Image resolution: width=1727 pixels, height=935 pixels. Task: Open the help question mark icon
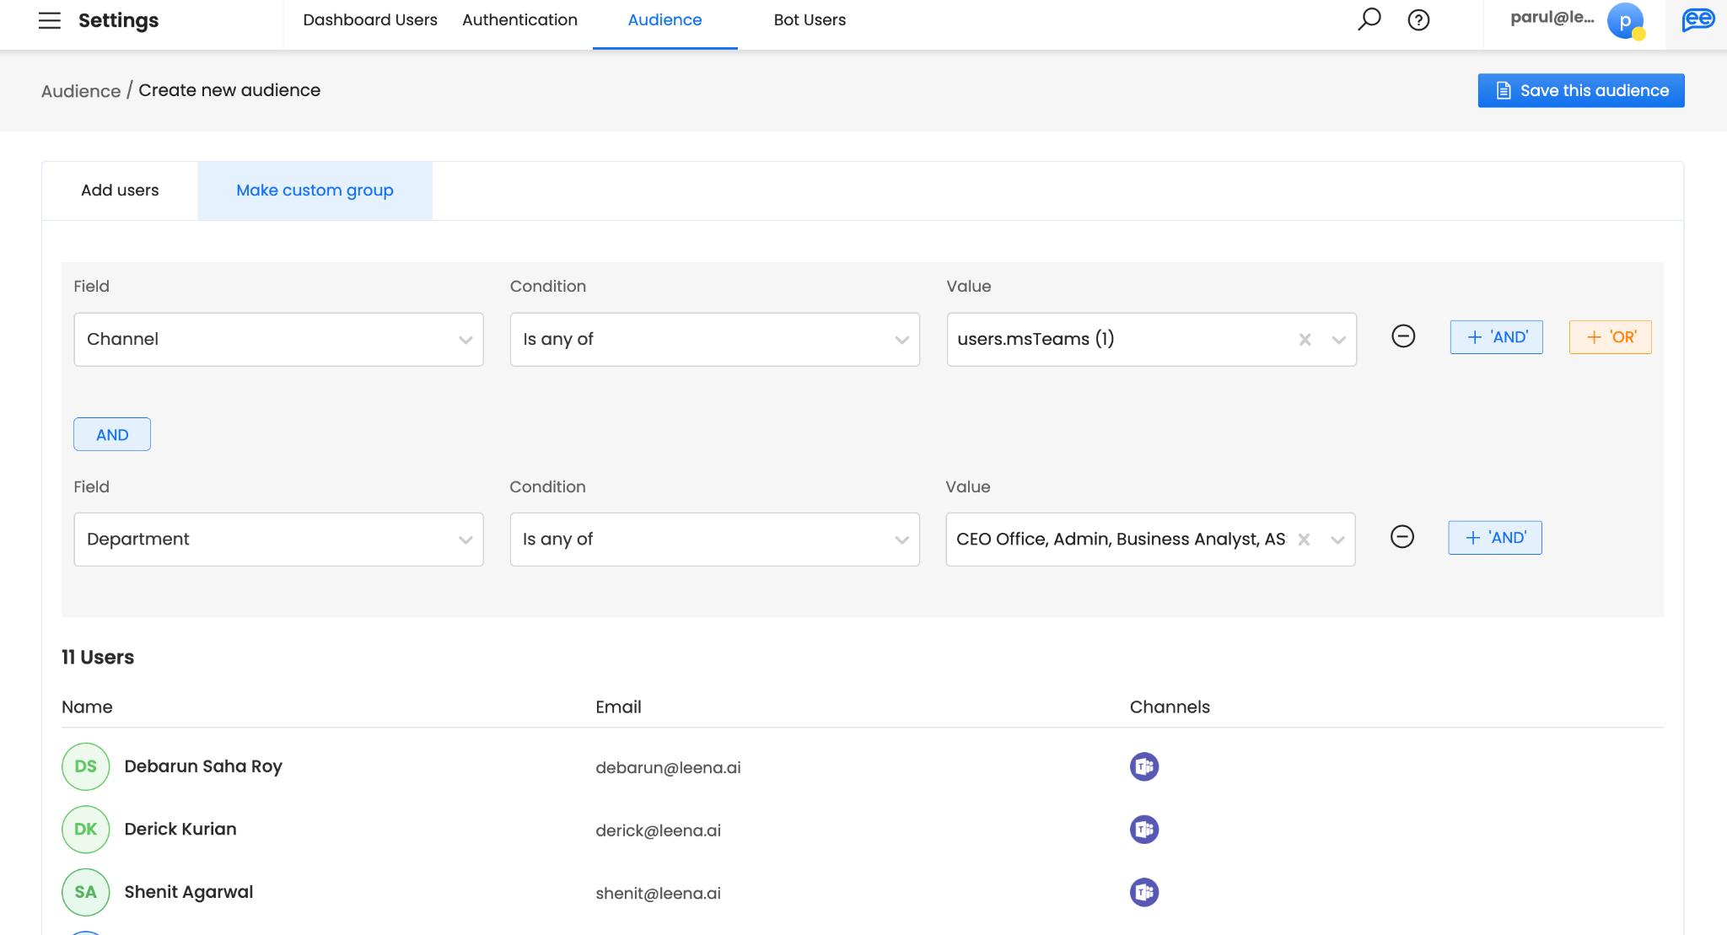[1418, 19]
